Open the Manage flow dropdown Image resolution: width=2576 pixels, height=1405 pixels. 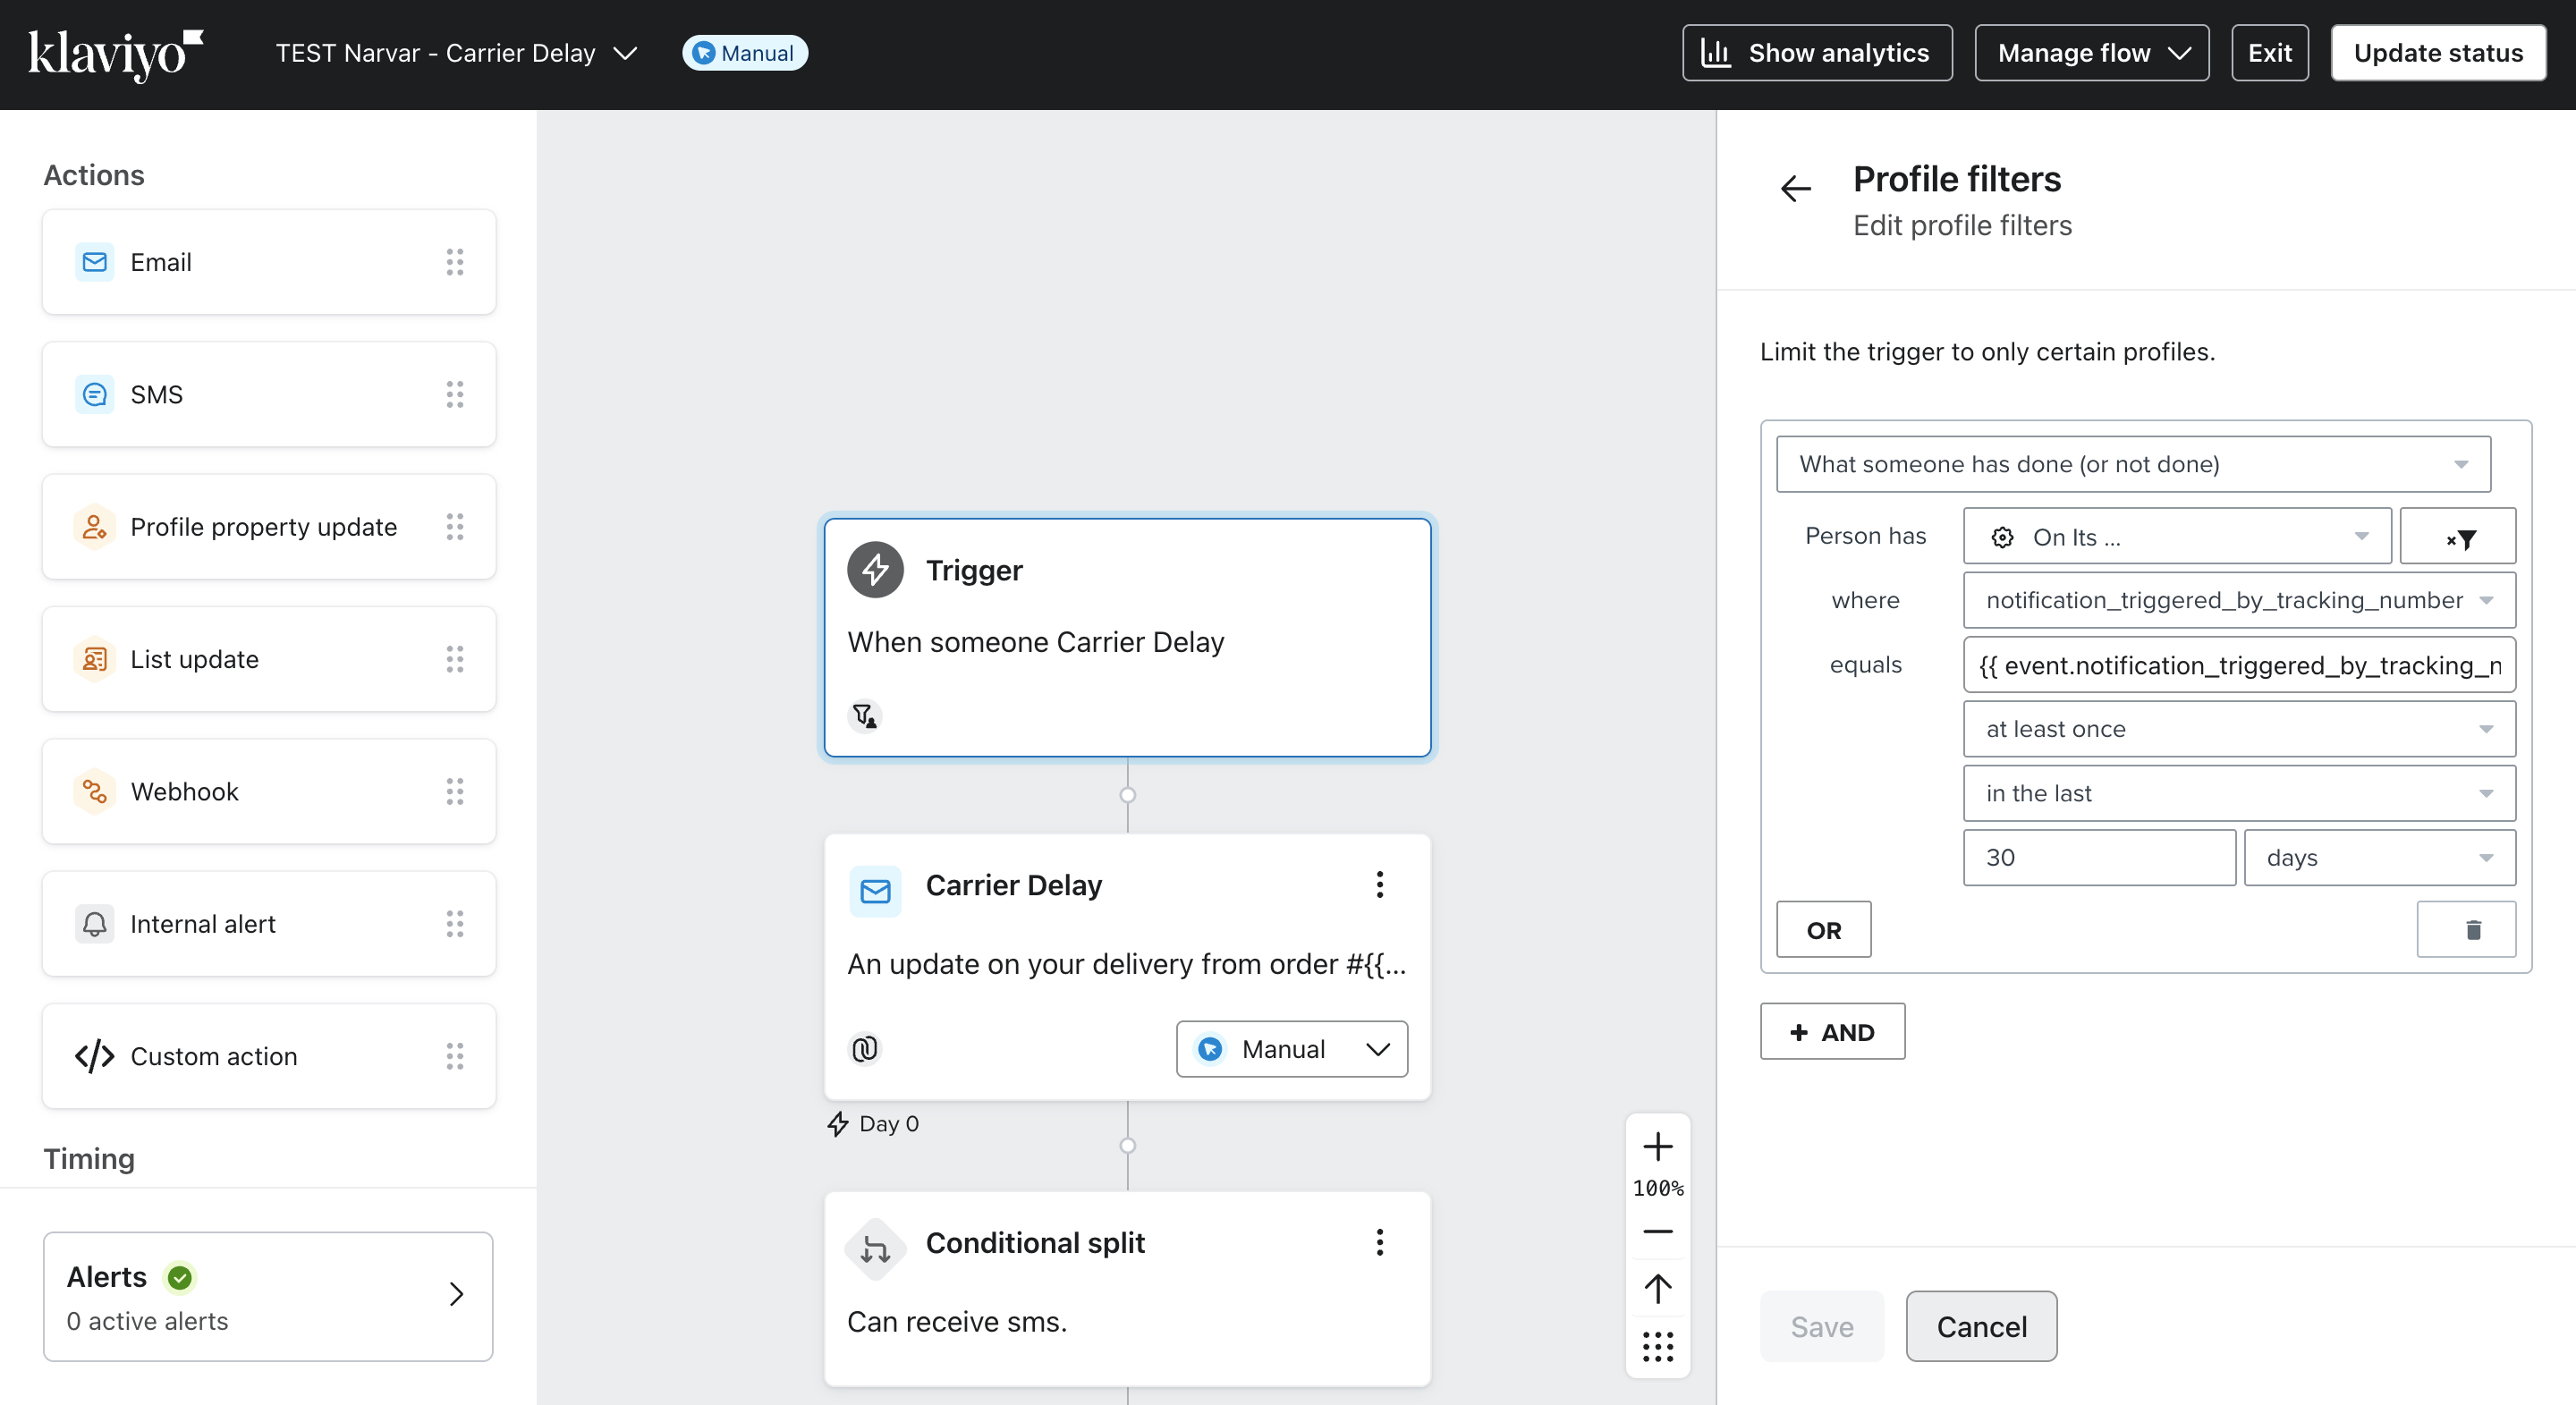tap(2092, 54)
